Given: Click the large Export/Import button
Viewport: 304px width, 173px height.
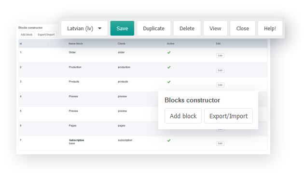Looking at the screenshot, I should point(228,116).
